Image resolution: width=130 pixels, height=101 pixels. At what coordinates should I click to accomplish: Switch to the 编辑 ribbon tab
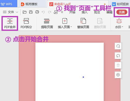pyautogui.click(x=109, y=12)
